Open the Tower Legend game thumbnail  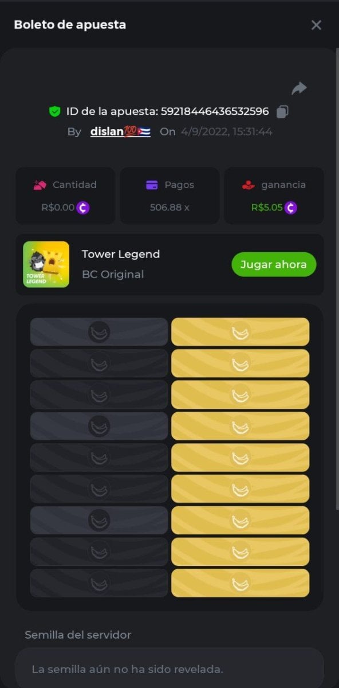(46, 264)
